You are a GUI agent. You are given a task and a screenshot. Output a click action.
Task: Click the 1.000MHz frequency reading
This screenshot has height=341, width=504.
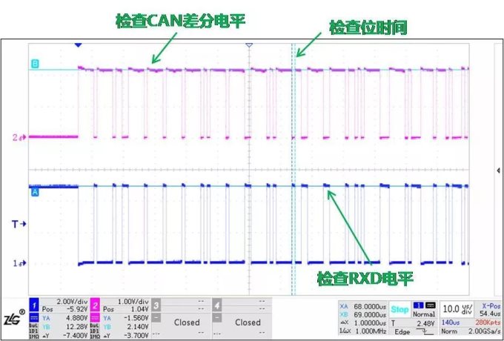(x=371, y=331)
